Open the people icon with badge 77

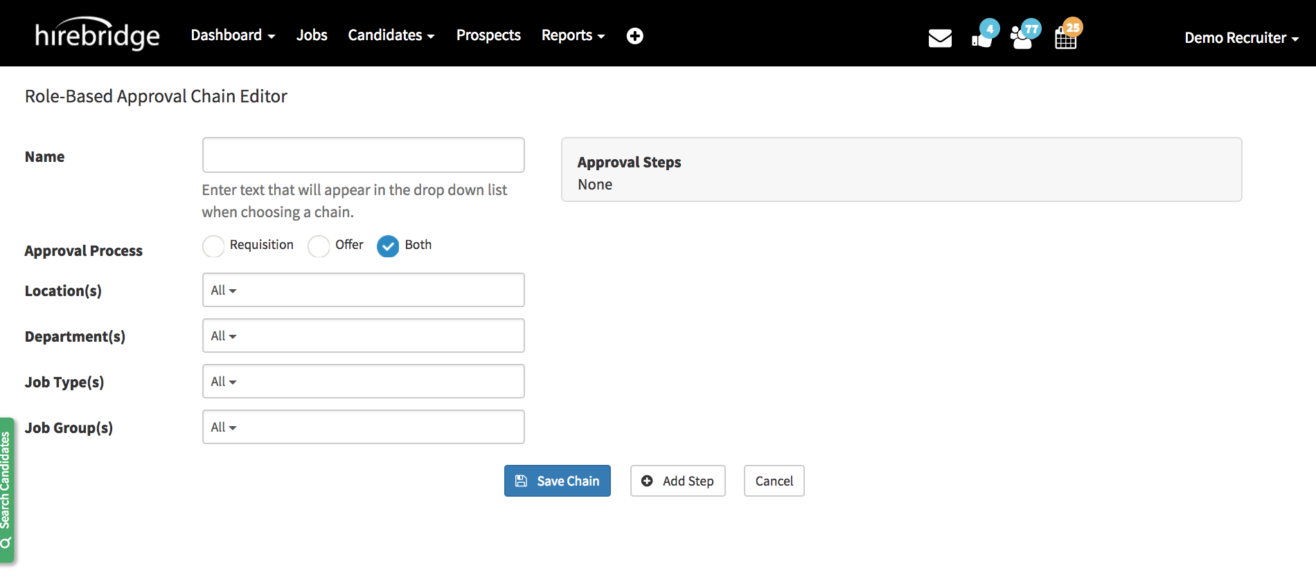coord(1022,37)
